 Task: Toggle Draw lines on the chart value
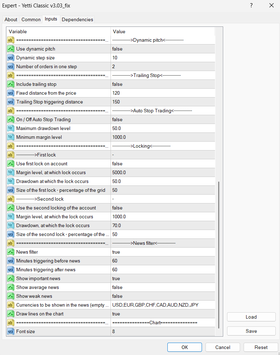click(162, 314)
